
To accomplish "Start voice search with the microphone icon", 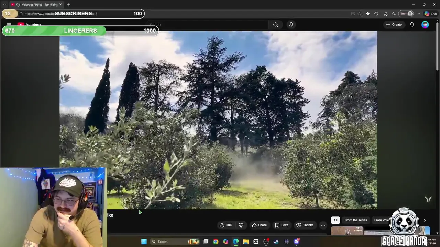I will click(x=291, y=24).
